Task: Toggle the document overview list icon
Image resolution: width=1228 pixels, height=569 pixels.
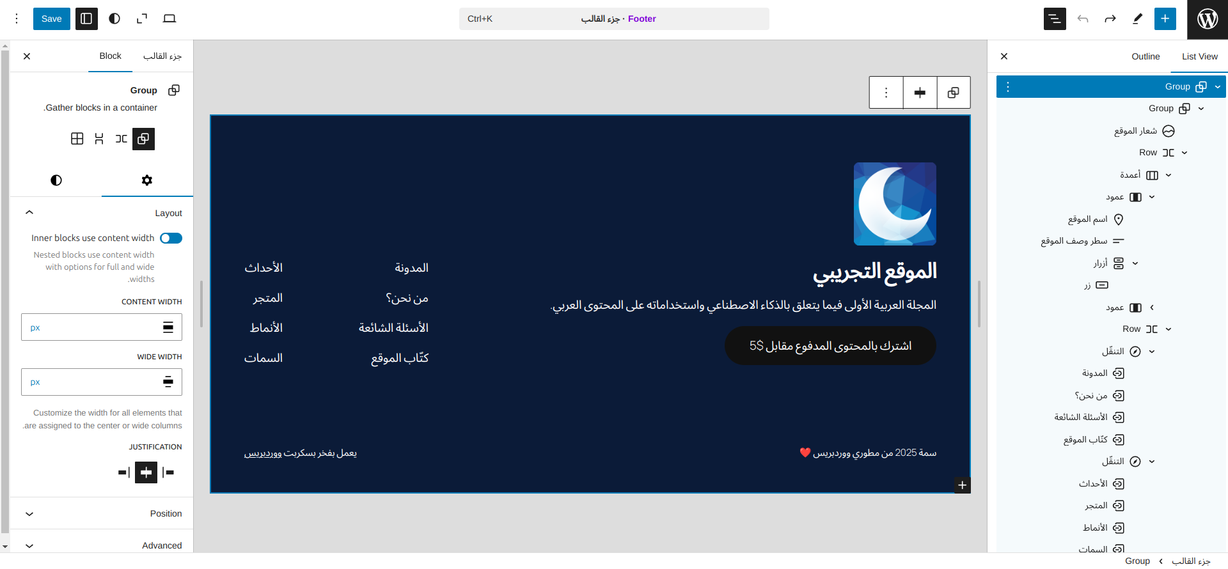Action: (1055, 19)
